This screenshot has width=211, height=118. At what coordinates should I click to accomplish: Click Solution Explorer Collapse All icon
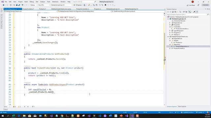184,12
